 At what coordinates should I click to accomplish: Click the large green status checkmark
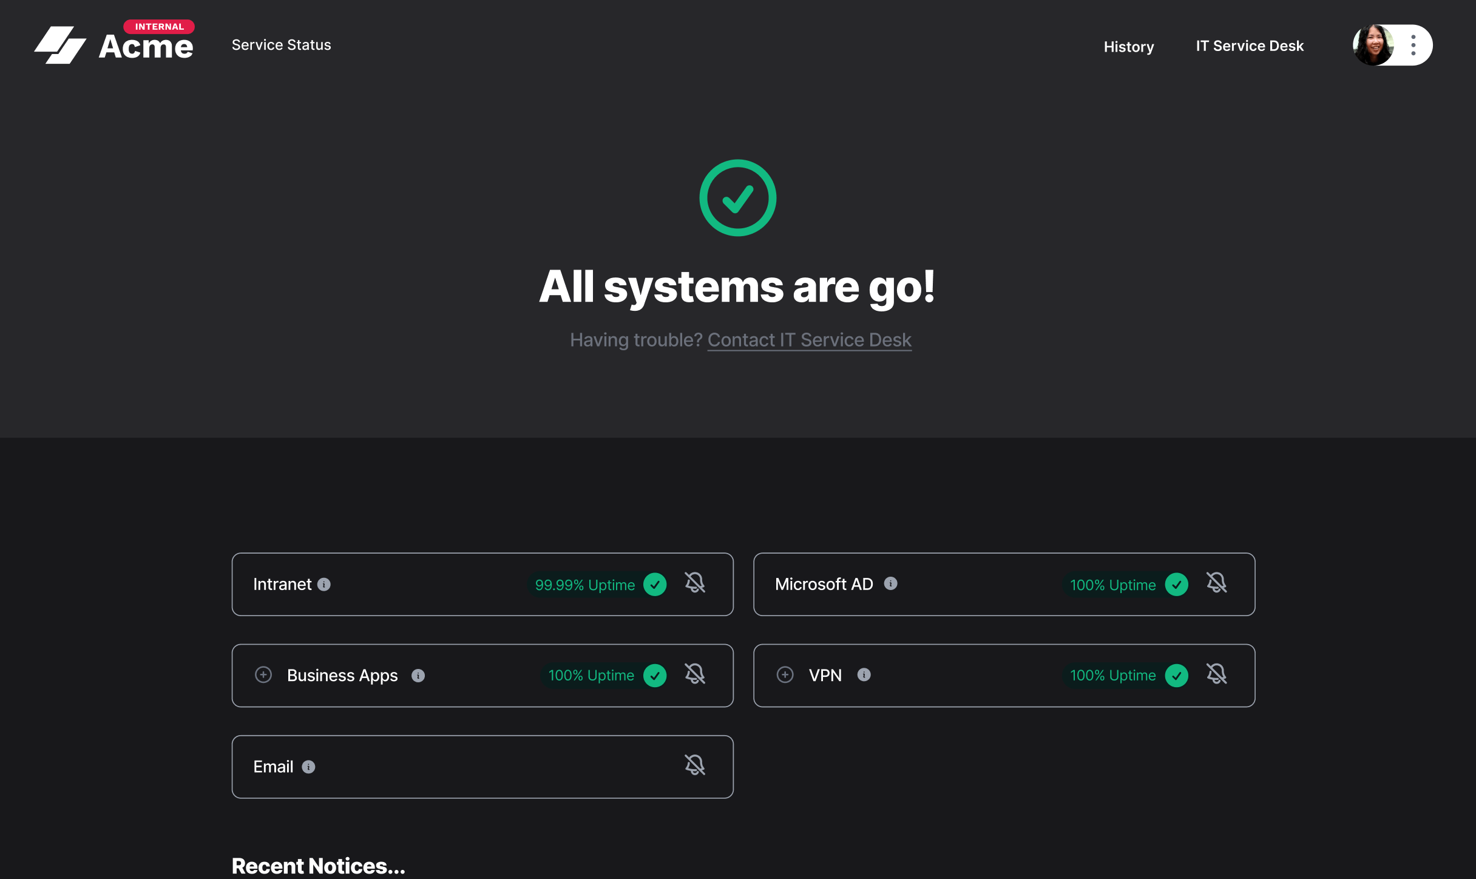(737, 197)
